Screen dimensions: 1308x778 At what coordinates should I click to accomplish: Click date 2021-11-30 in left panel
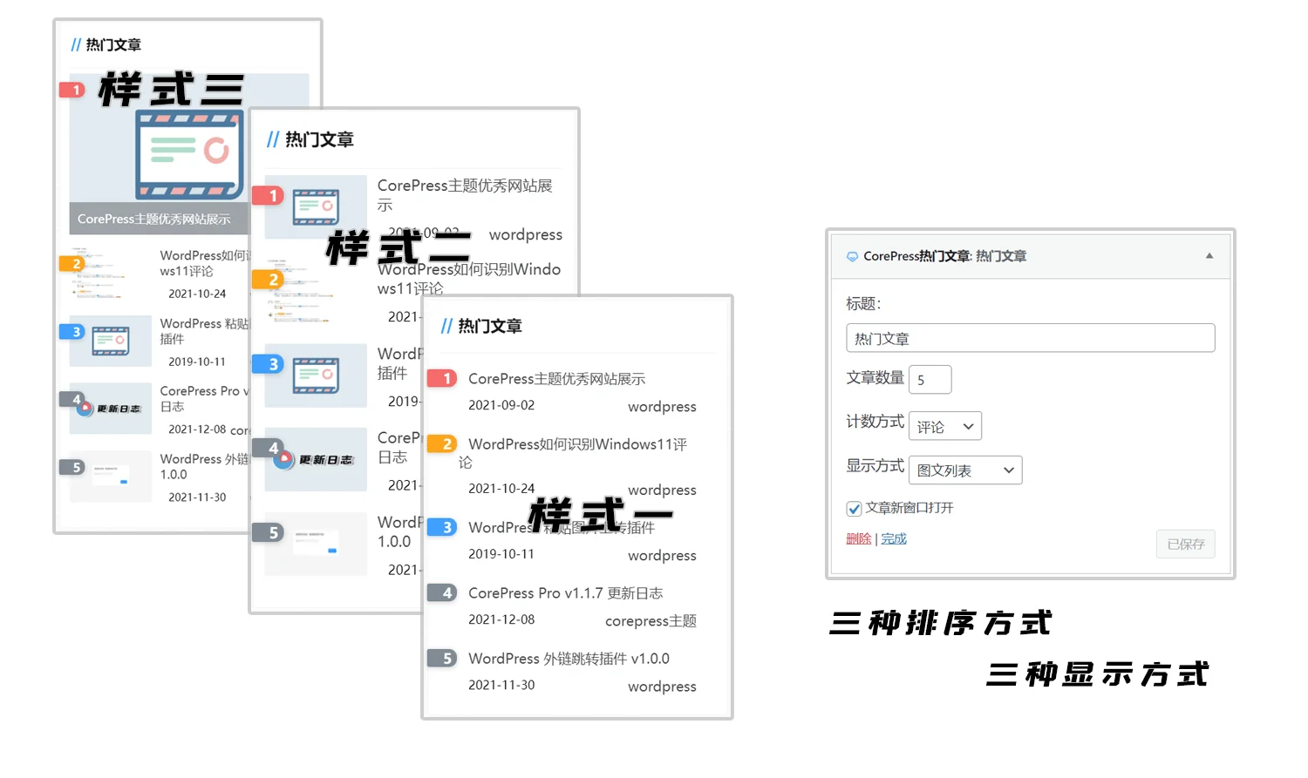pyautogui.click(x=197, y=497)
